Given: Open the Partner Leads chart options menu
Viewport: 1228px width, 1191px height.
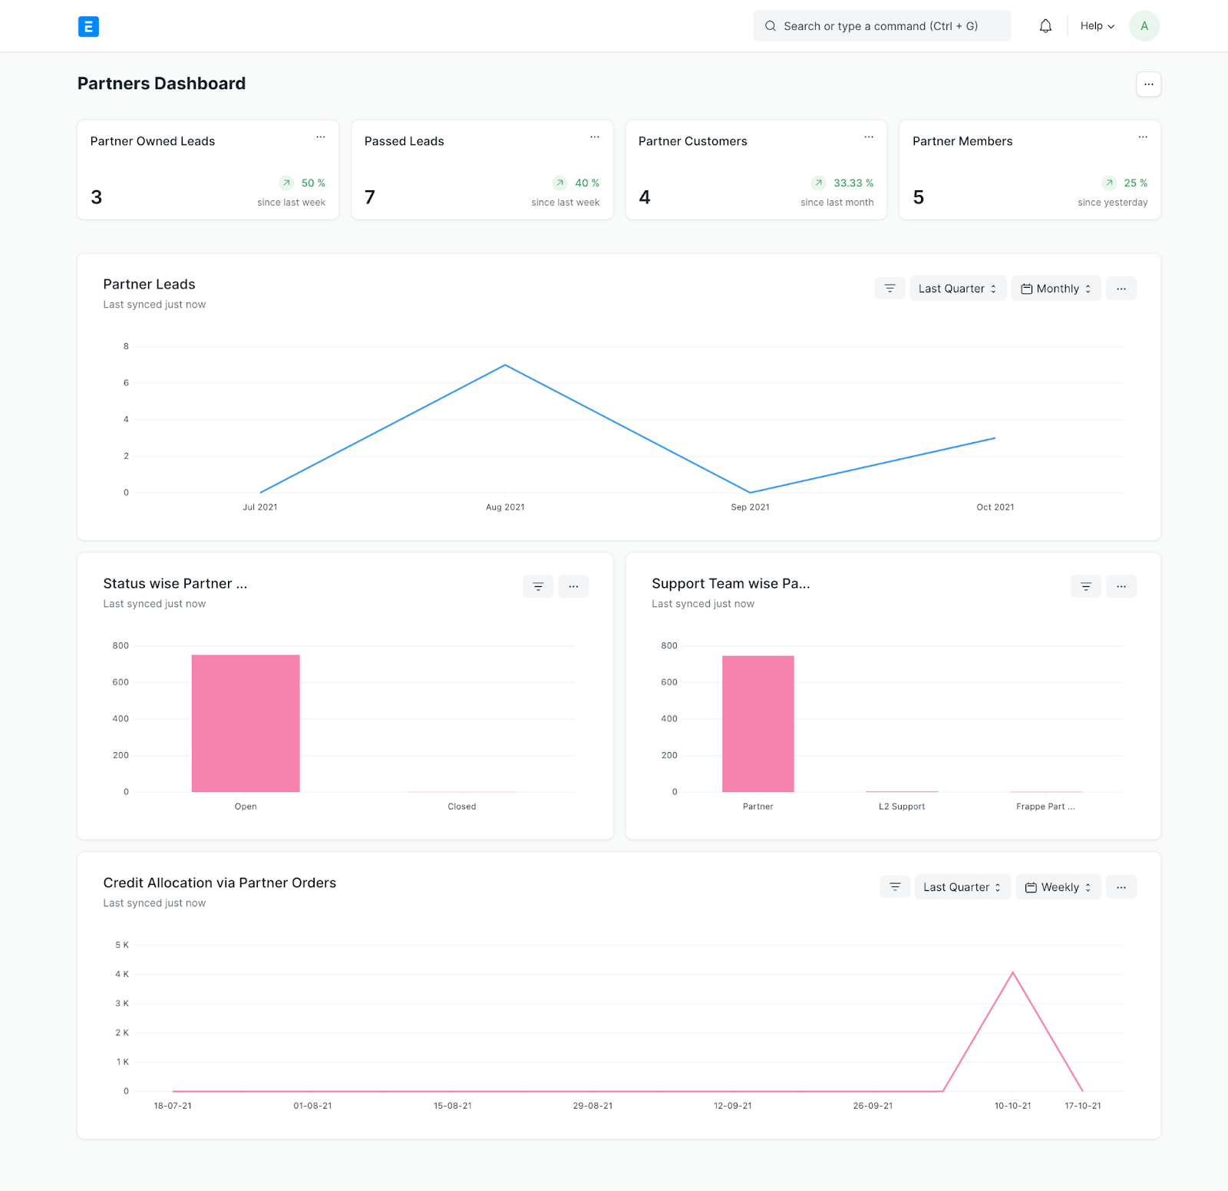Looking at the screenshot, I should [x=1121, y=289].
